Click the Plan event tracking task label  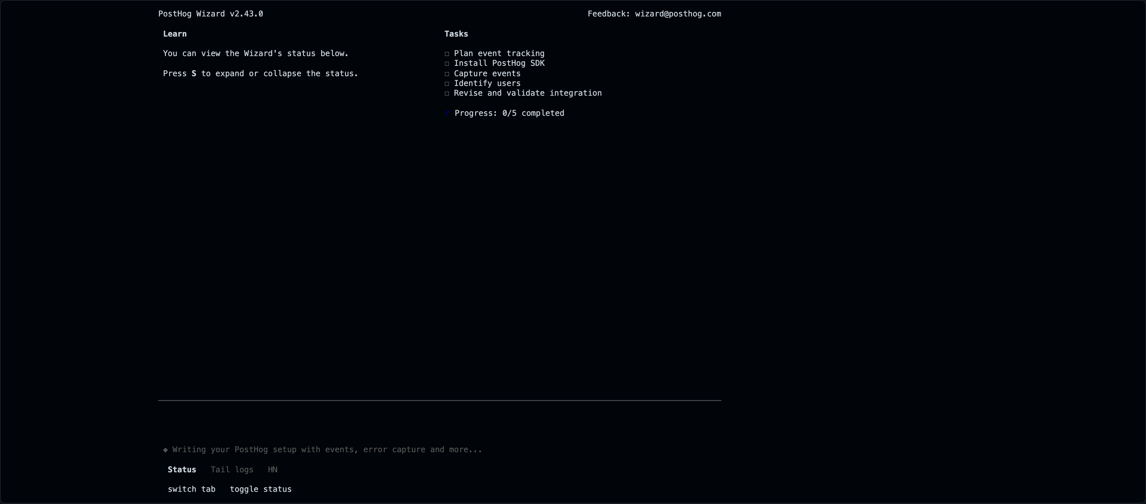click(499, 53)
